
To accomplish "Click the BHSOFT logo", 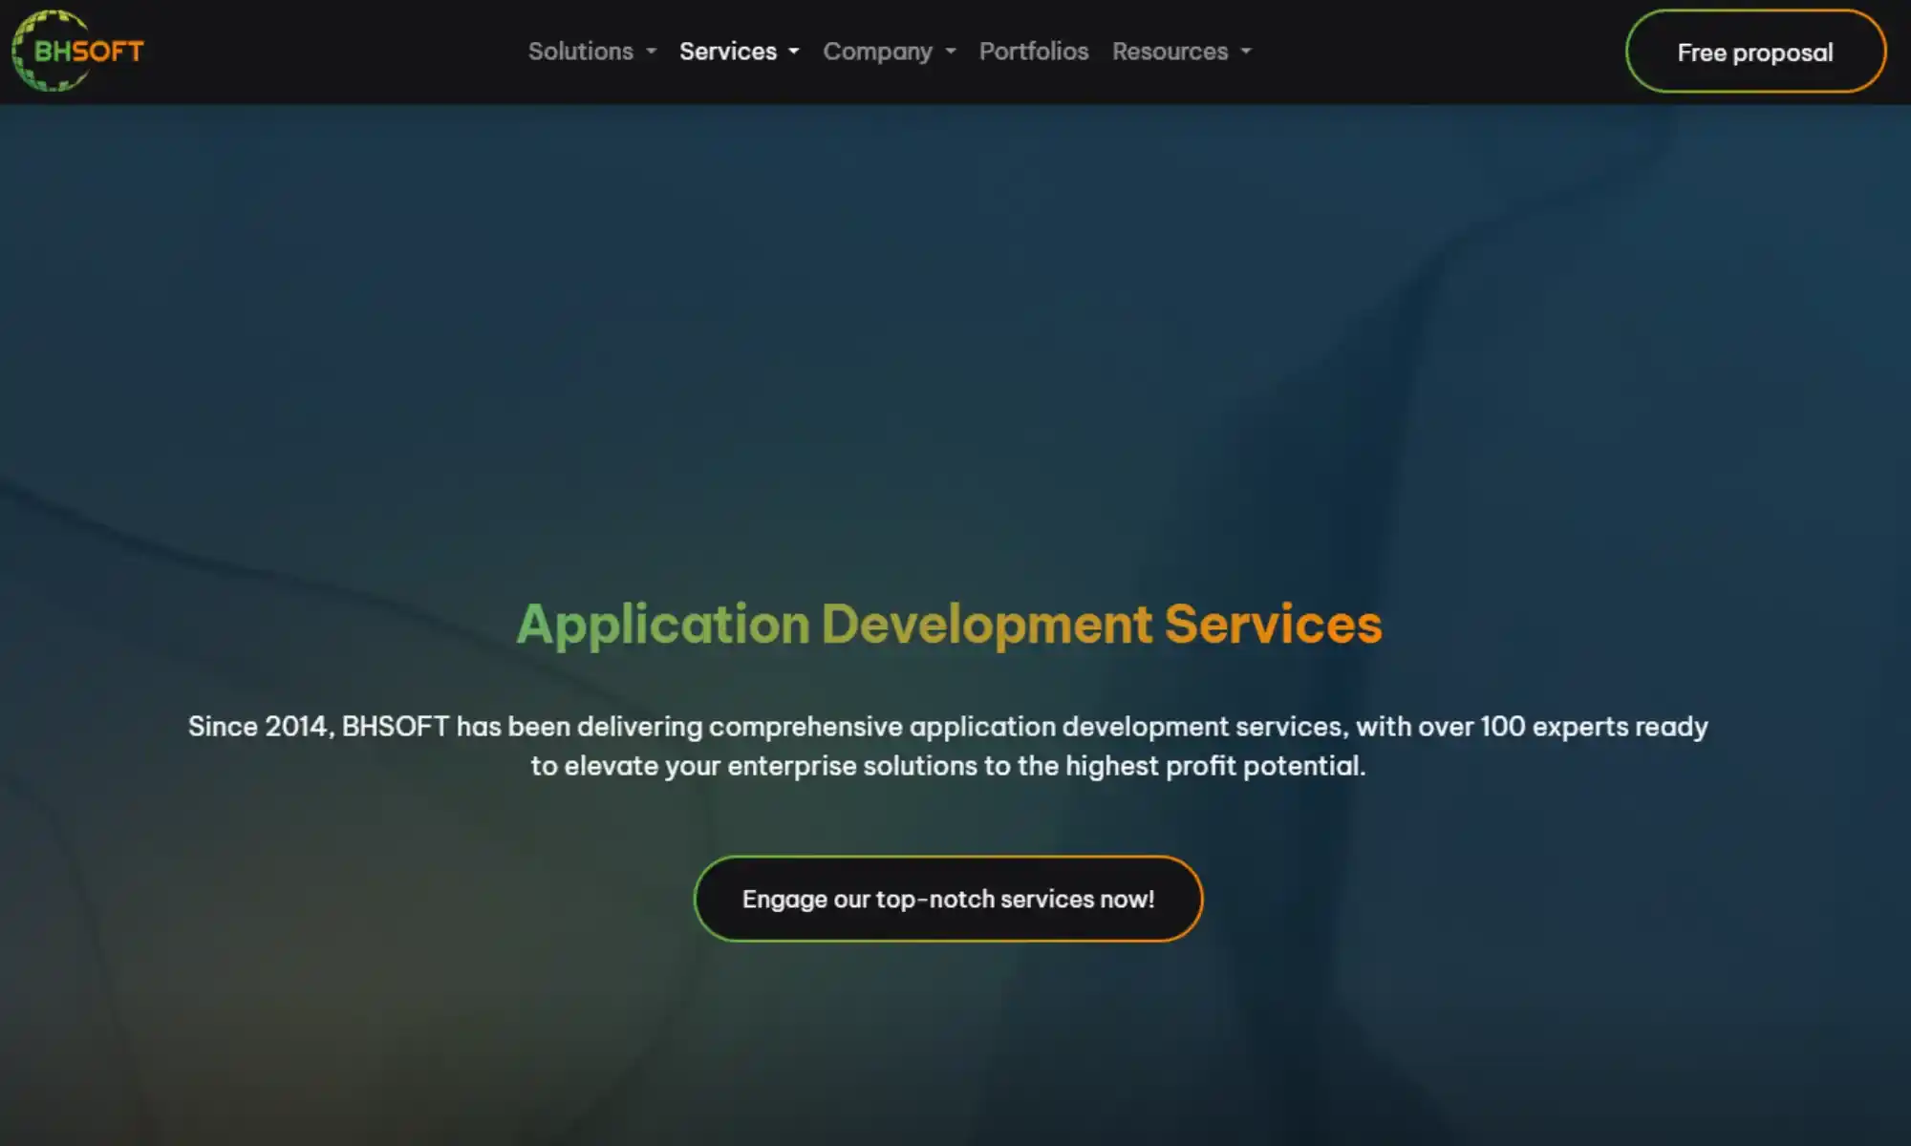I will (x=77, y=51).
